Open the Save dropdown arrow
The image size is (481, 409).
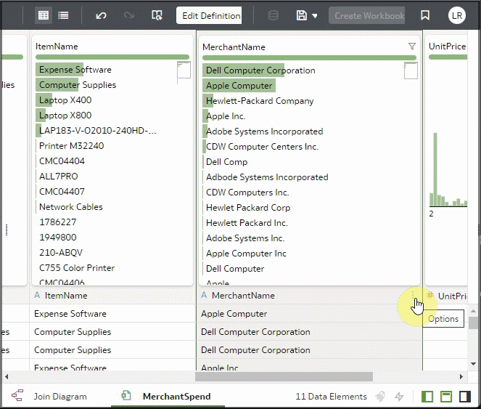point(315,16)
